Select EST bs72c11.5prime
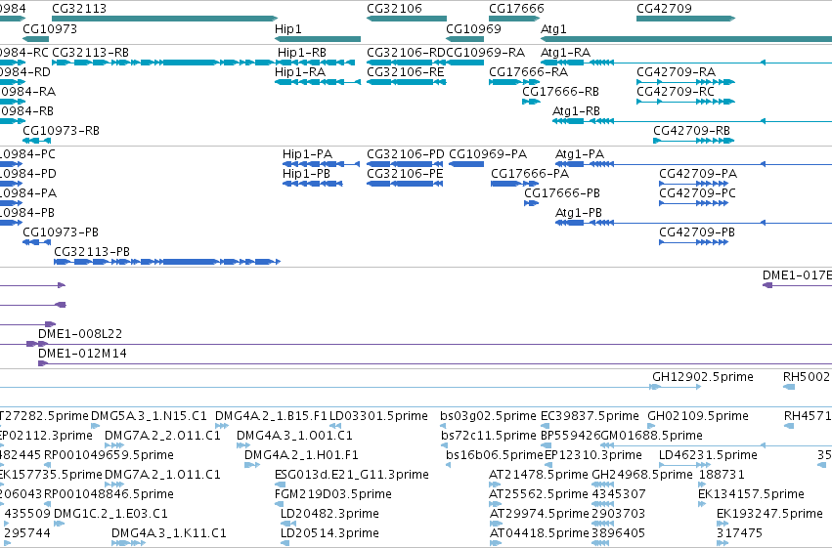This screenshot has height=548, width=832. (x=489, y=436)
